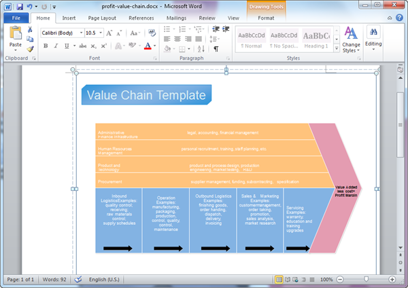Click Decrease Indent icon
The width and height of the screenshot is (408, 288).
(x=216, y=29)
